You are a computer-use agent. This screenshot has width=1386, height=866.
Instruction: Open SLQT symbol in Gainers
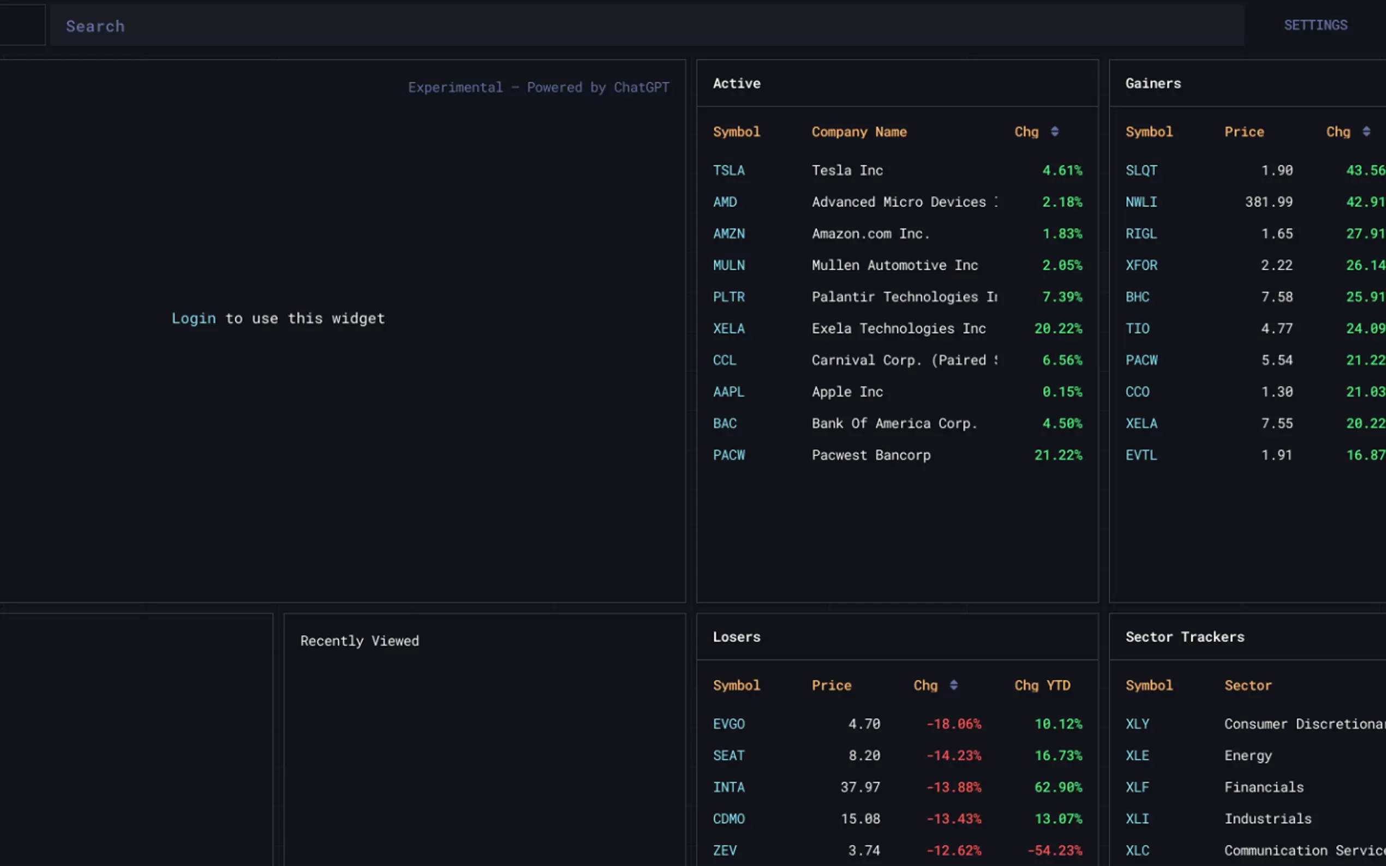click(x=1141, y=171)
